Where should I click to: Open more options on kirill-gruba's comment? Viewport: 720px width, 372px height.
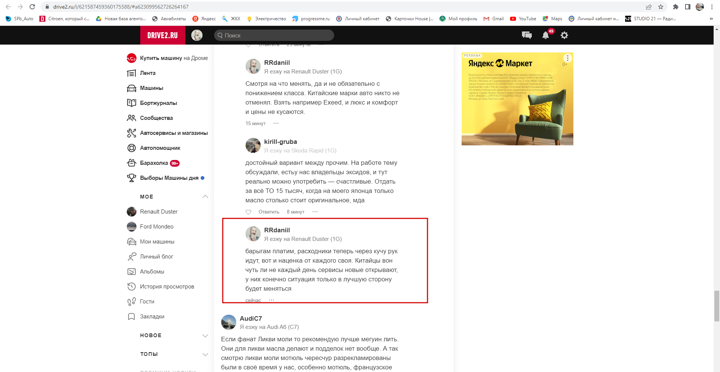(x=315, y=212)
